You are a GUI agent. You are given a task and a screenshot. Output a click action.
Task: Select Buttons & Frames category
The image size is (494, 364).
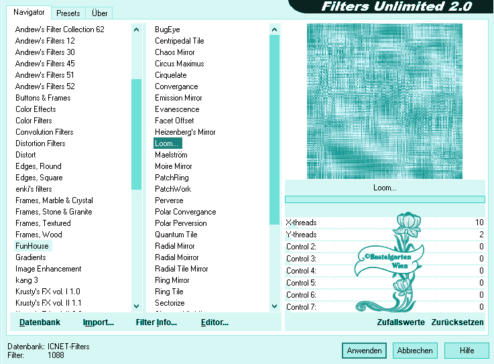43,98
